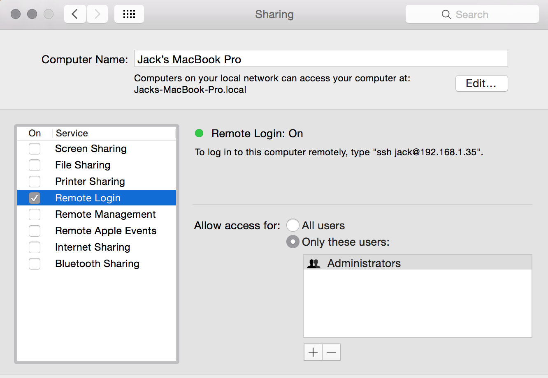Click the Administrators group icon
The height and width of the screenshot is (378, 548).
coord(314,263)
